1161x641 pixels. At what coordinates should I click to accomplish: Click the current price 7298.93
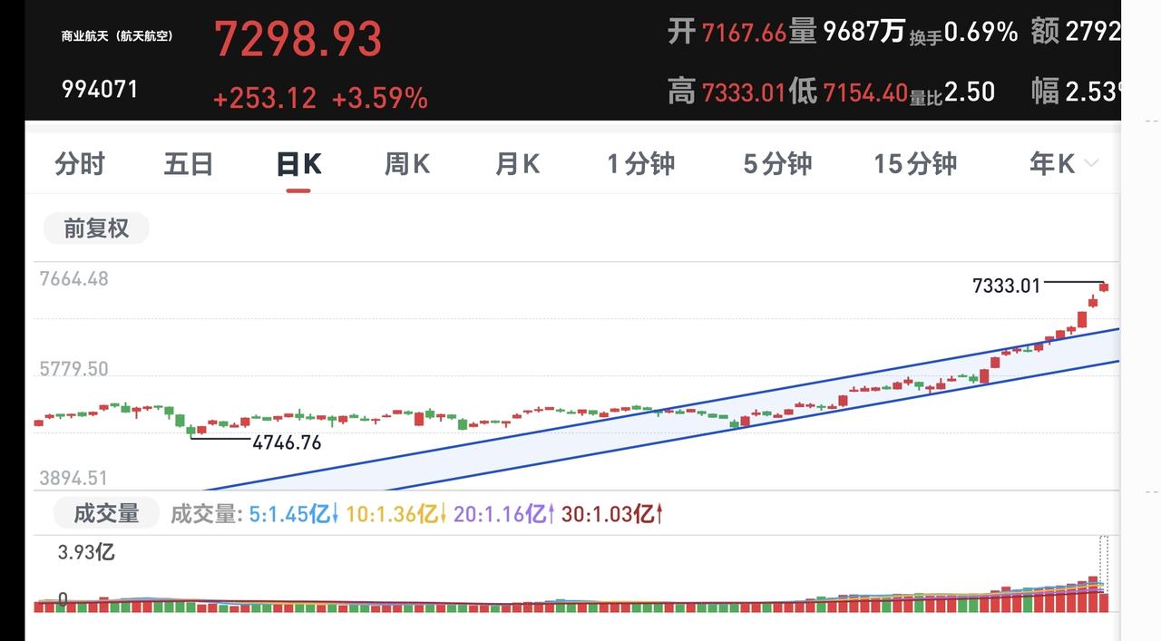pos(298,40)
